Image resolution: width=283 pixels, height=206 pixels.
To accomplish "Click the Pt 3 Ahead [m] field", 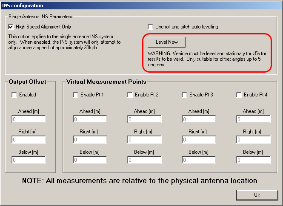I will click(x=199, y=119).
